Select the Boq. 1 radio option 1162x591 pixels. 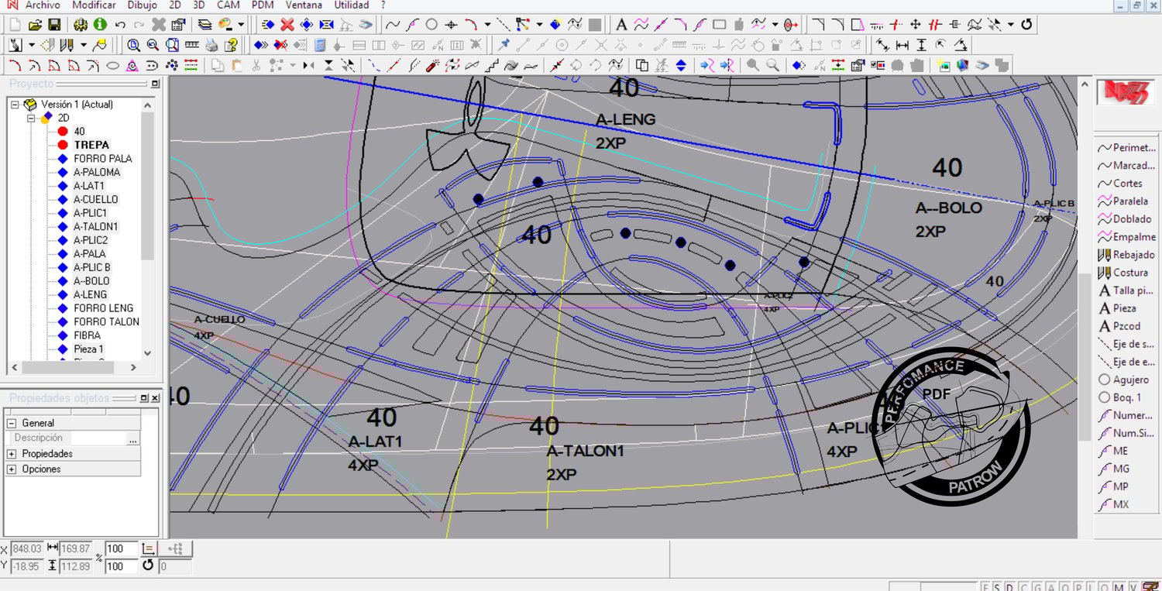[x=1105, y=397]
